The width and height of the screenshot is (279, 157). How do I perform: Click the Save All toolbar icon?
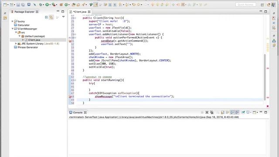coord(23,5)
